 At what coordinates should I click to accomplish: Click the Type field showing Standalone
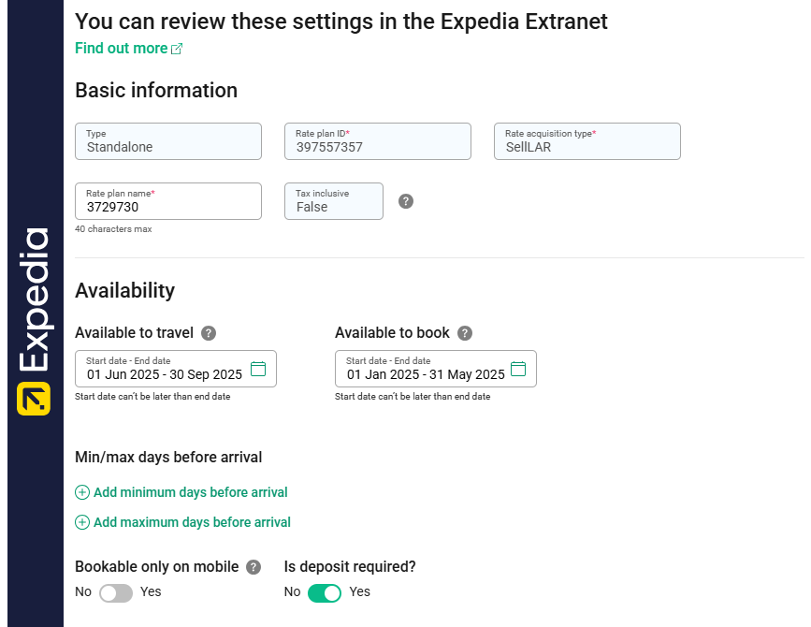click(x=168, y=146)
